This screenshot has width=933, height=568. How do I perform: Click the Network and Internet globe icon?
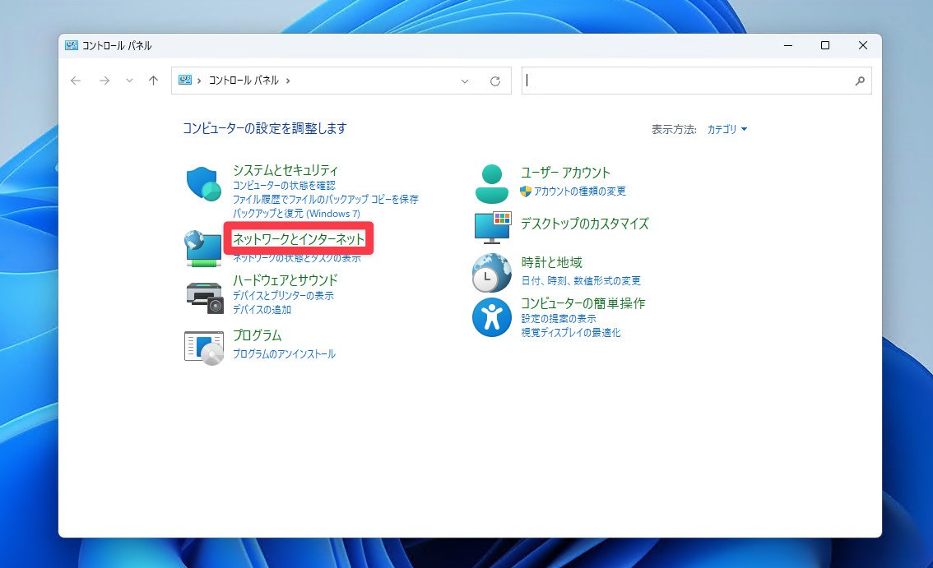[x=202, y=248]
